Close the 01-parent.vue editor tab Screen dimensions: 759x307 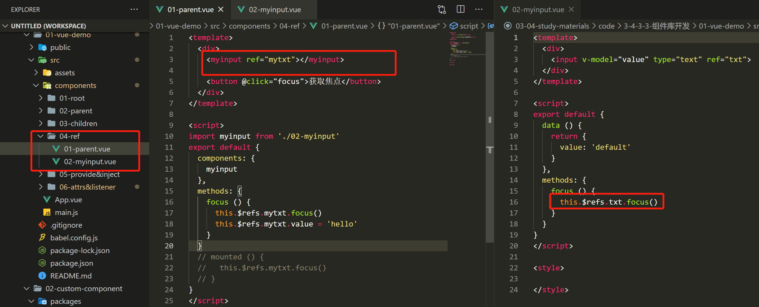point(221,10)
